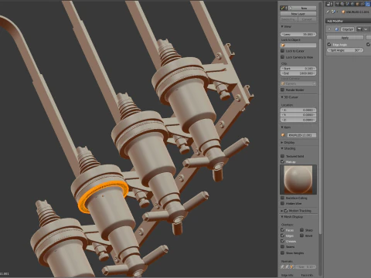
Task: Click the grease pencil icon in panel header
Action: (283, 8)
